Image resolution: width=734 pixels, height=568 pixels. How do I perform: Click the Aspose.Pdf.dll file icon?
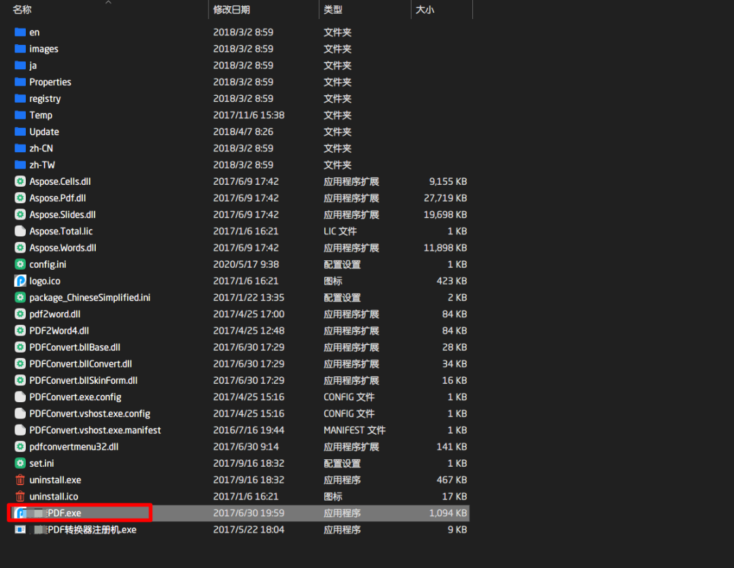tap(20, 198)
